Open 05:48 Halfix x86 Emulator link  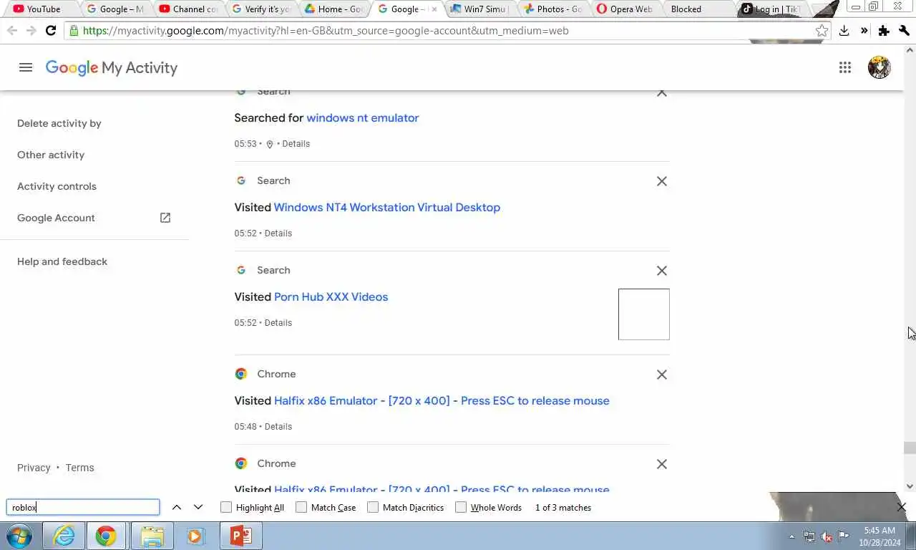coord(442,400)
